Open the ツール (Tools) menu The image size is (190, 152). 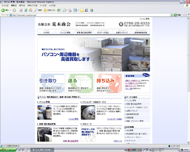43,5
